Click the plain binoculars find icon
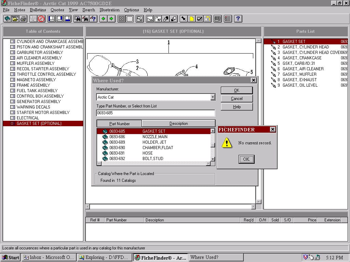This screenshot has height=262, width=350. click(85, 19)
